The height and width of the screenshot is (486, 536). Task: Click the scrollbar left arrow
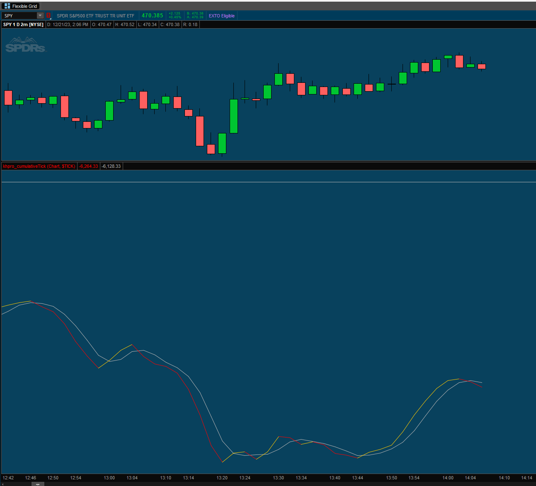click(2, 484)
